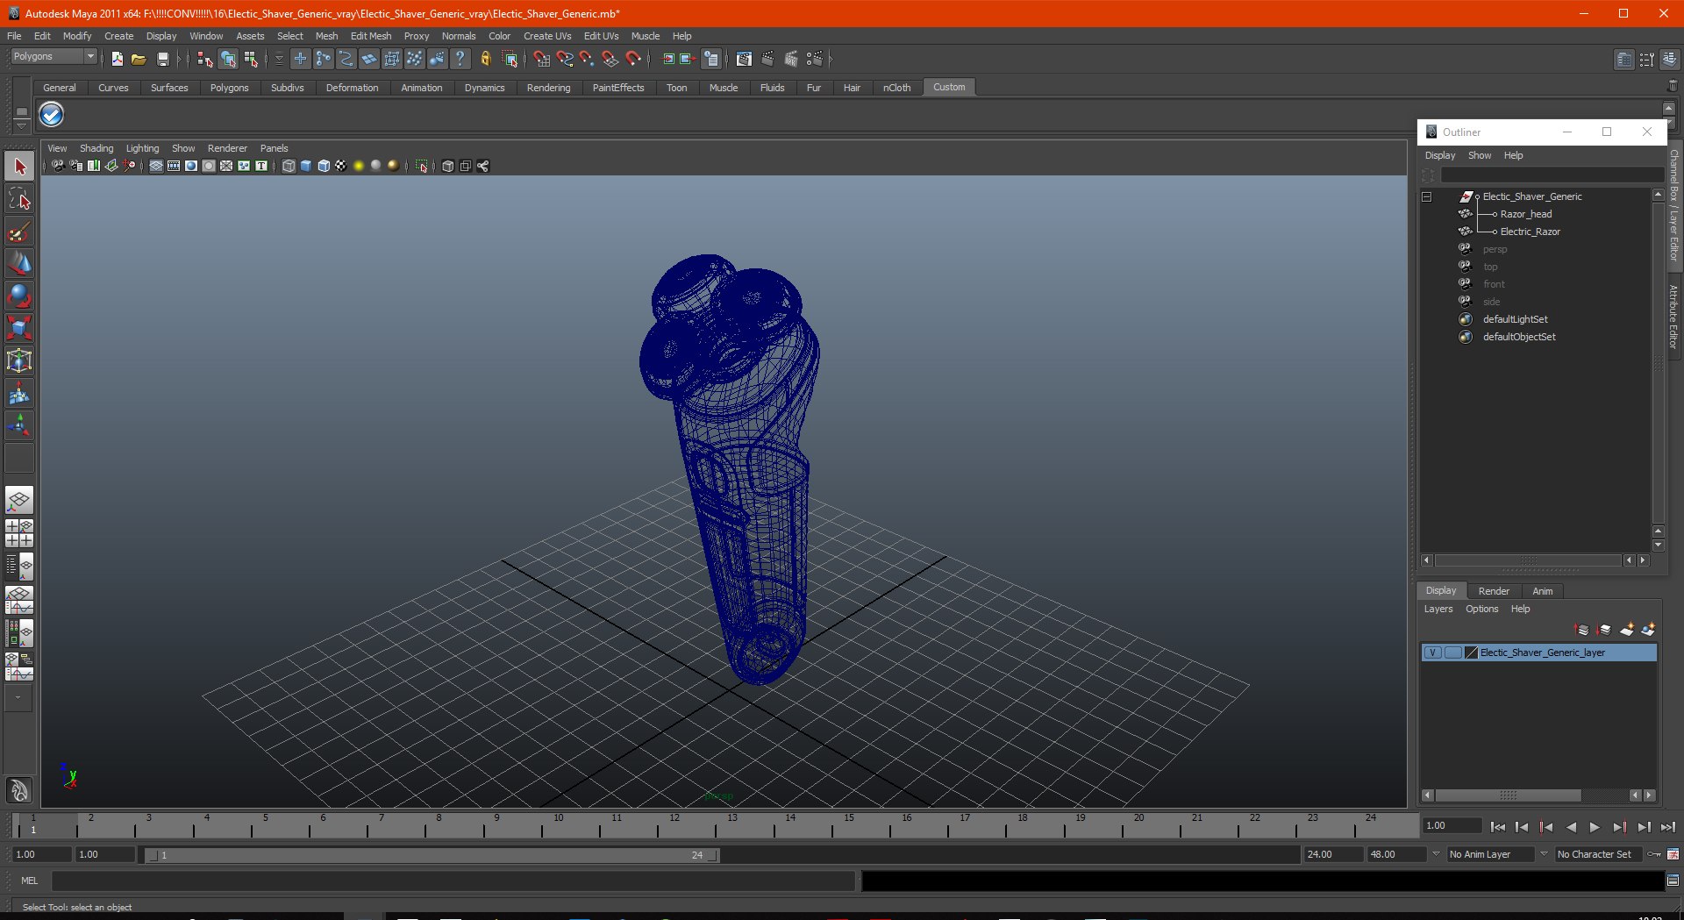
Task: Open the Create menu
Action: point(118,36)
